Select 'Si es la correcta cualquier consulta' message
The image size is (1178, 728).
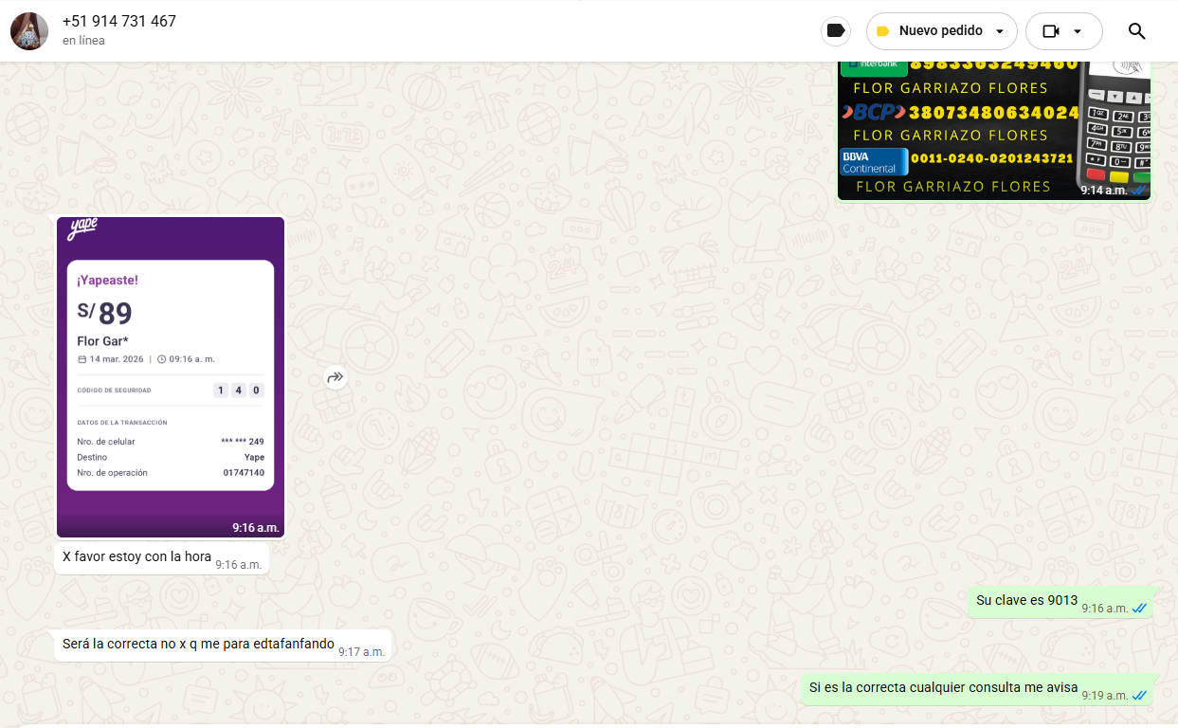pos(943,688)
